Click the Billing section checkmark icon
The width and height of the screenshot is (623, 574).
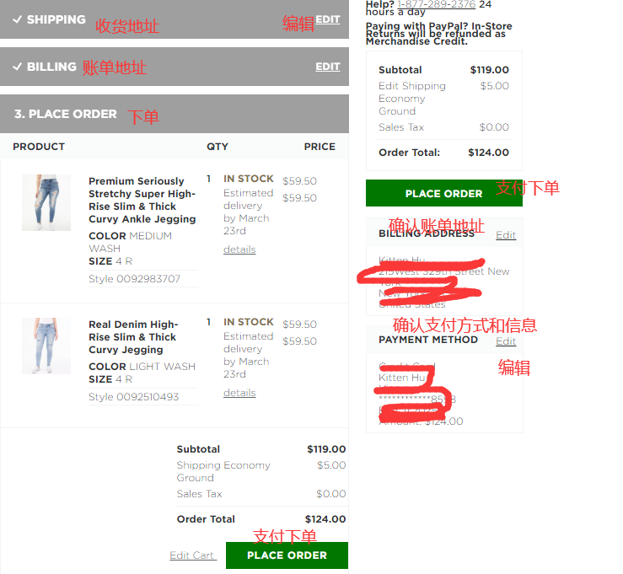(x=17, y=67)
